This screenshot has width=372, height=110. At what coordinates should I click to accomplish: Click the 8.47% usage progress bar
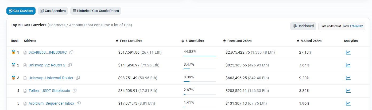[x=200, y=69]
